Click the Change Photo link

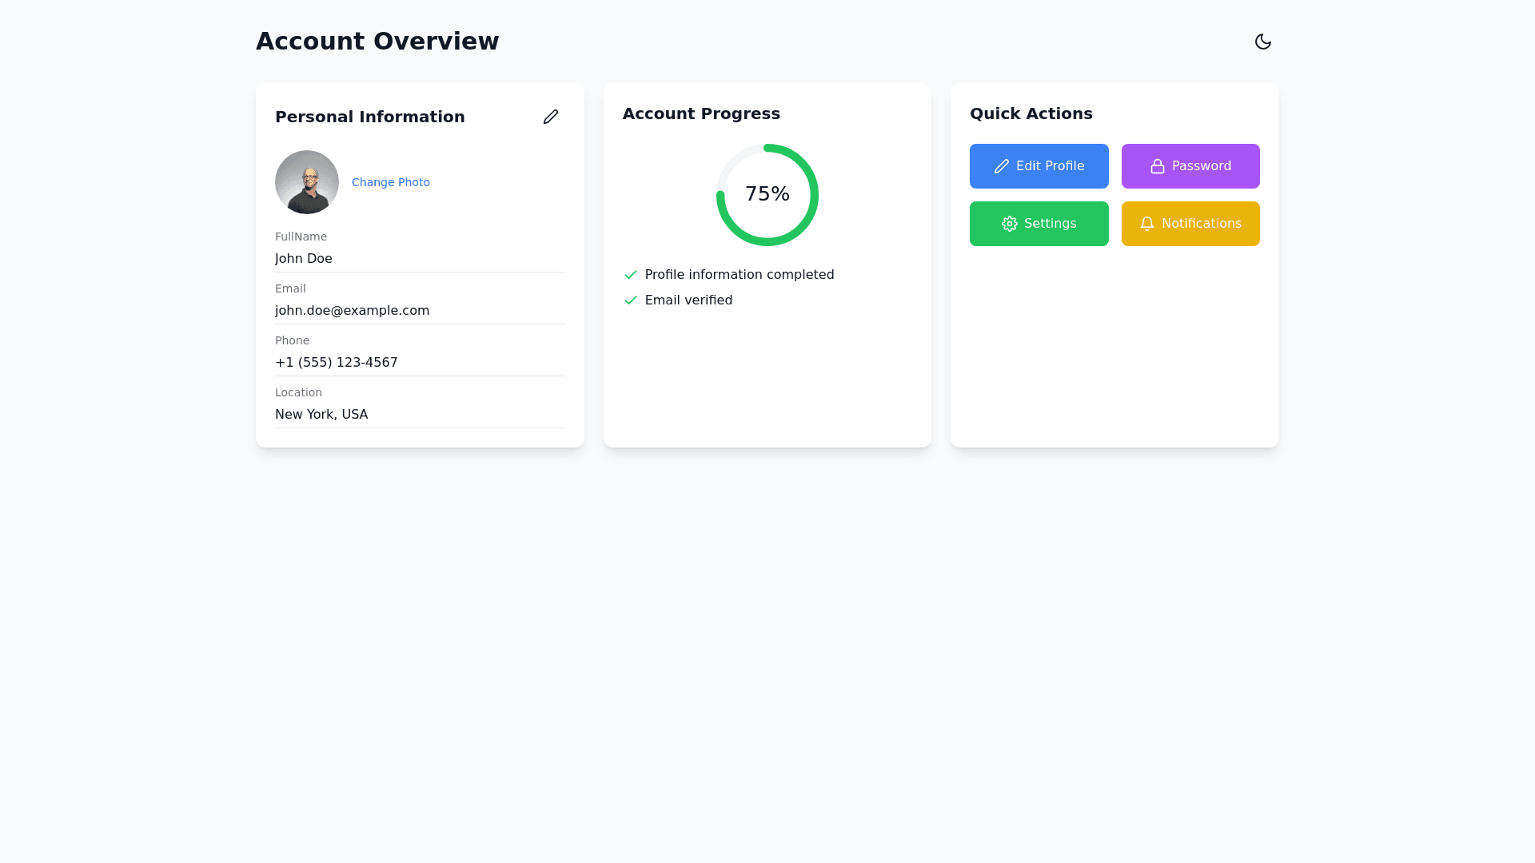coord(390,182)
